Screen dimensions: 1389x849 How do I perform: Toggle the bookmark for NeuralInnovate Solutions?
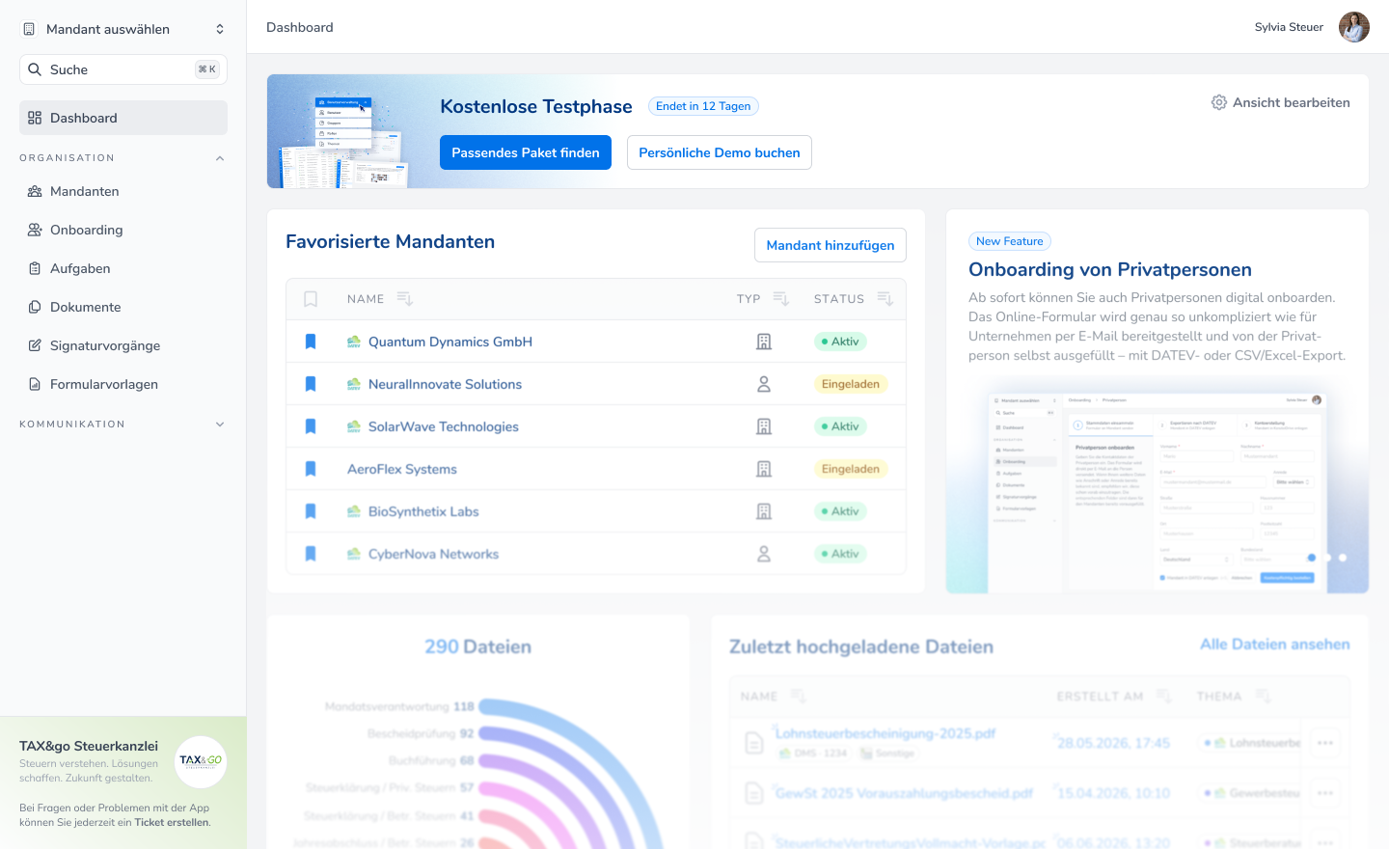[x=311, y=384]
